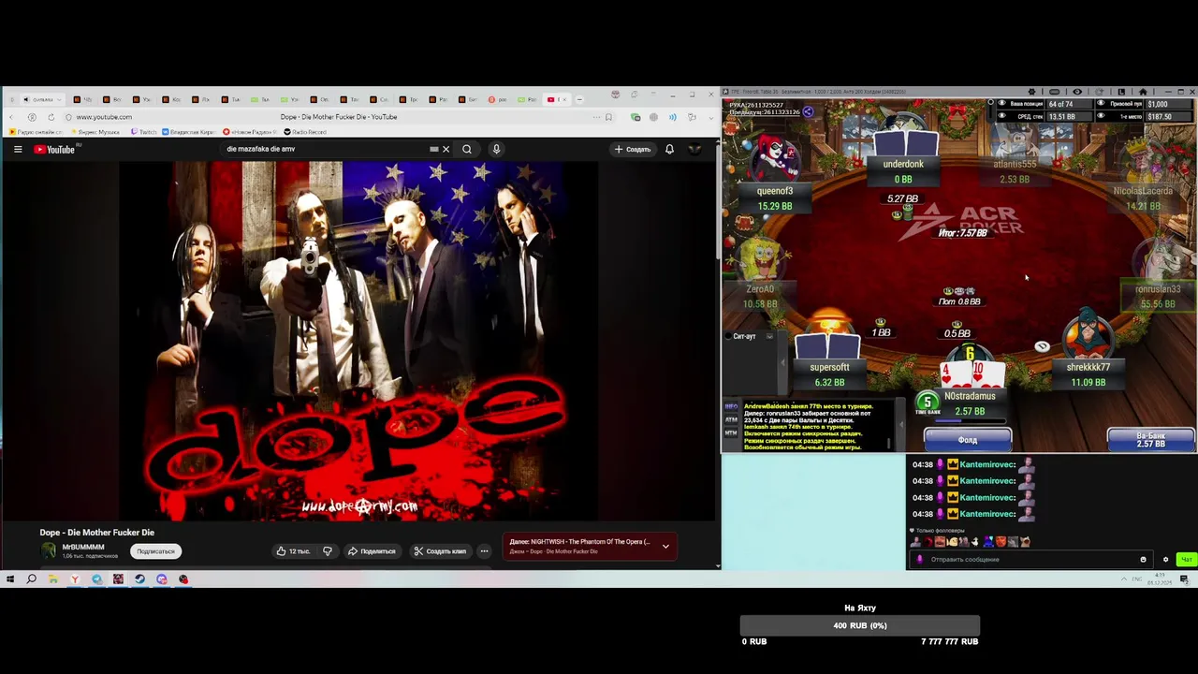Open chat settings gear icon
This screenshot has height=674, width=1198.
coord(1165,560)
